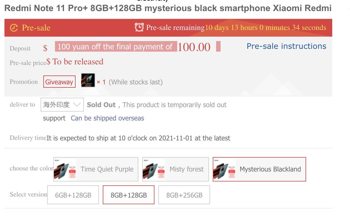The width and height of the screenshot is (350, 217).
Task: Click the Time Quiet Purple phone image
Action: tap(65, 169)
